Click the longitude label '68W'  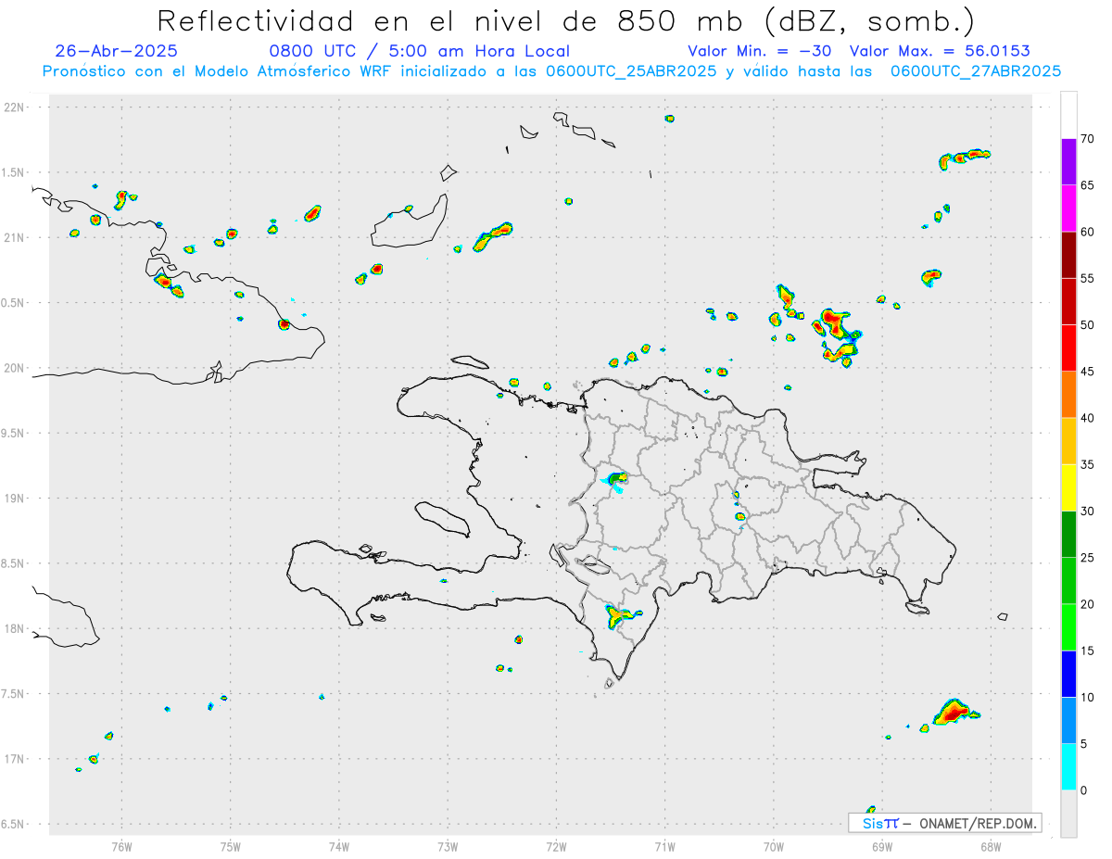pyautogui.click(x=991, y=845)
